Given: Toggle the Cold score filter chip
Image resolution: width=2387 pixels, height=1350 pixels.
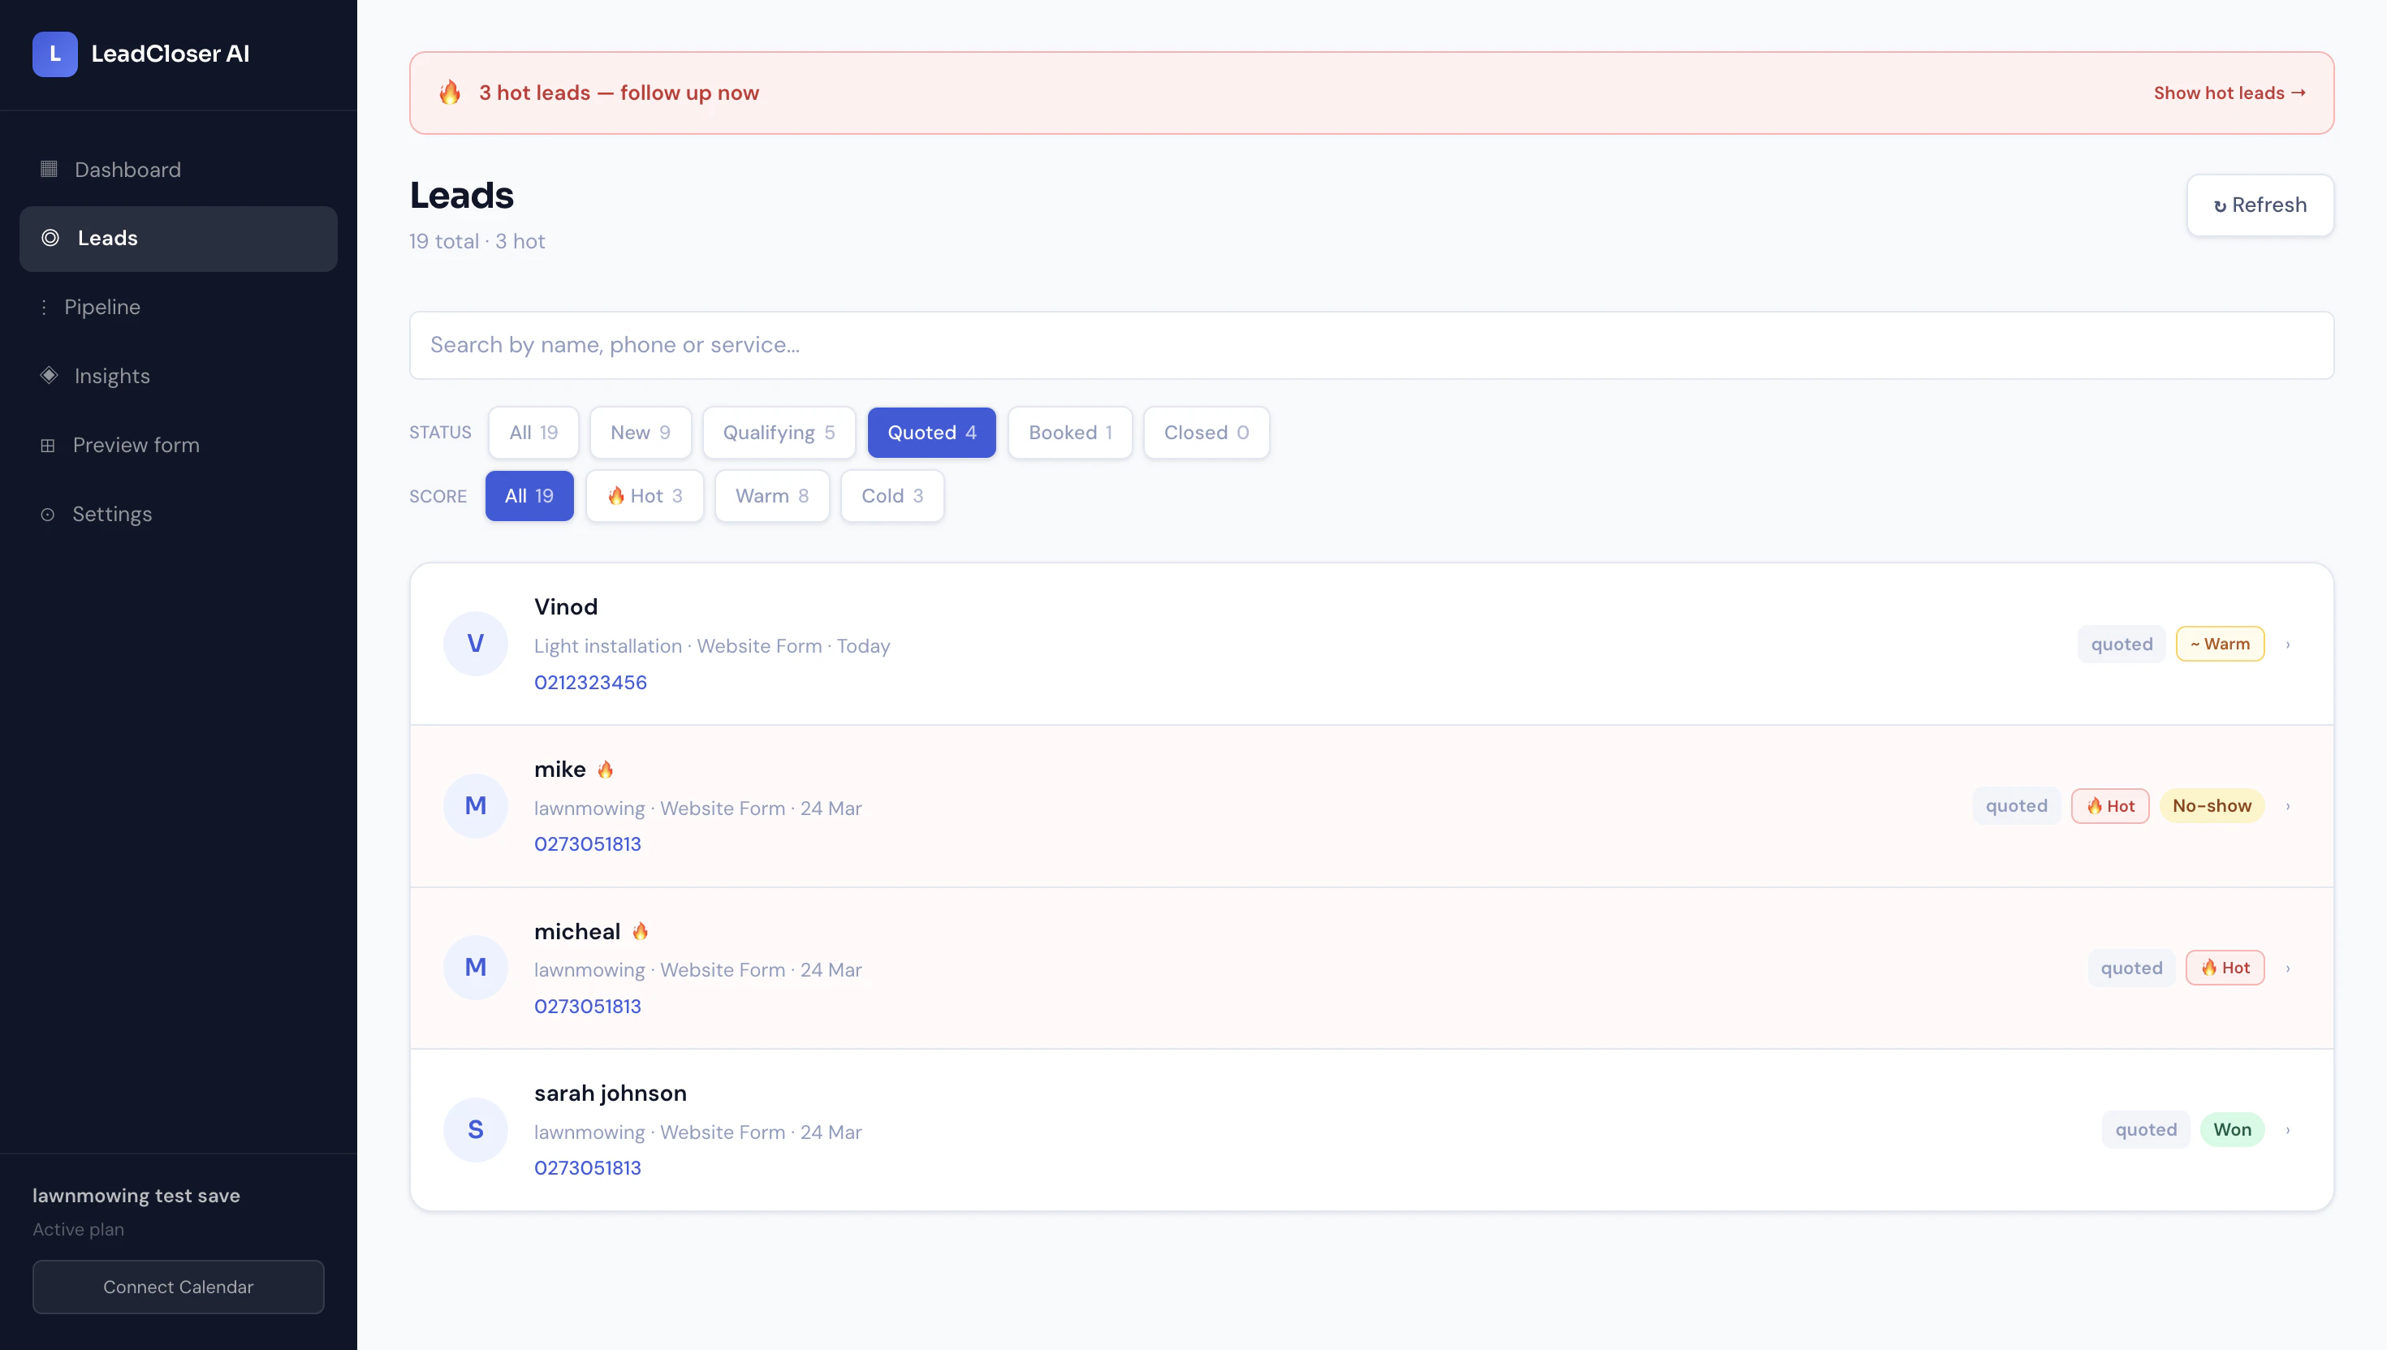Looking at the screenshot, I should (x=891, y=496).
